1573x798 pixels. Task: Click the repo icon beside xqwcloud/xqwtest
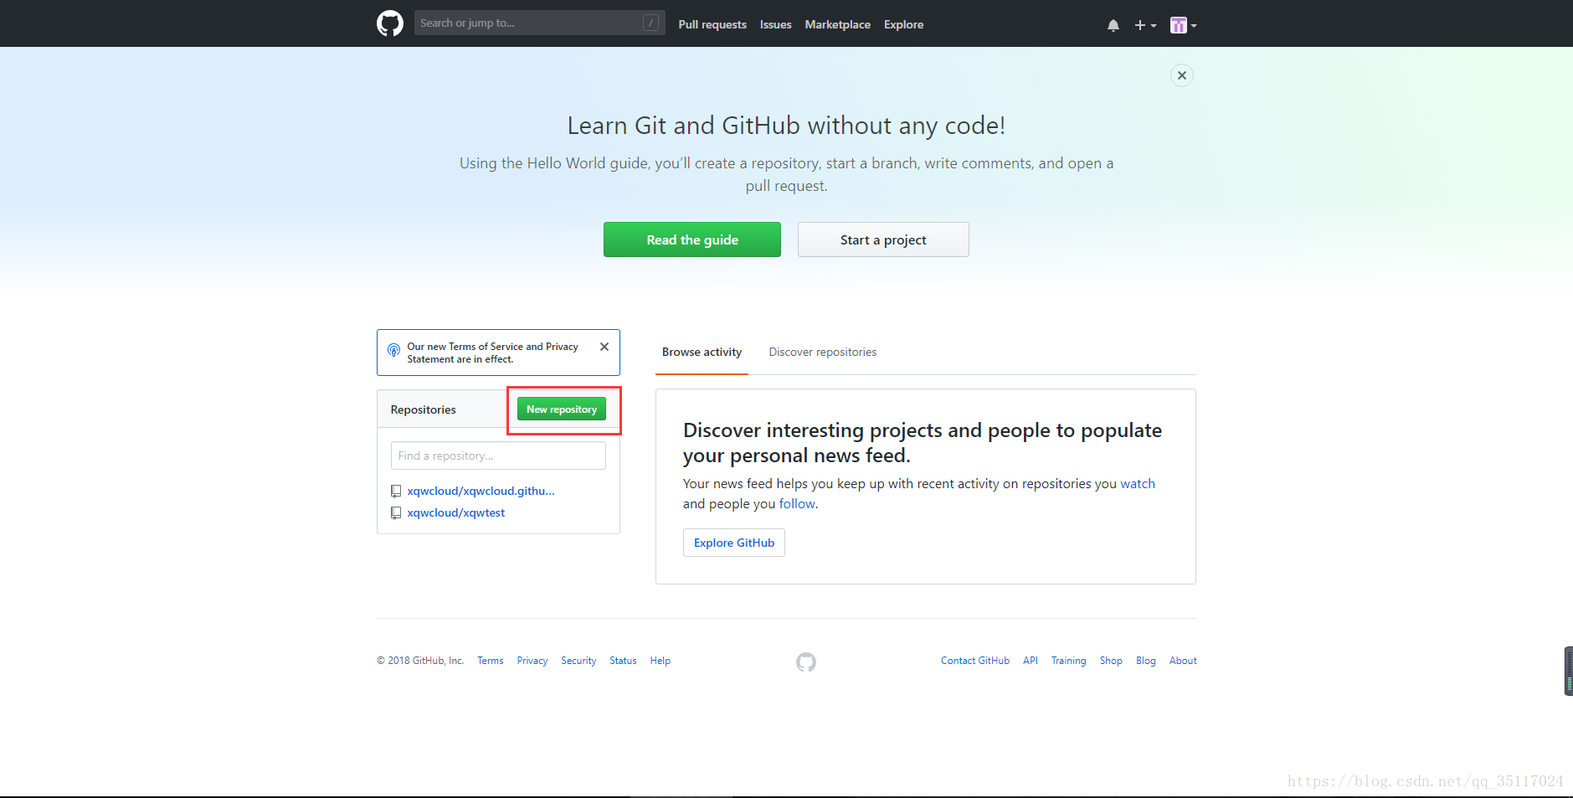[x=396, y=512]
